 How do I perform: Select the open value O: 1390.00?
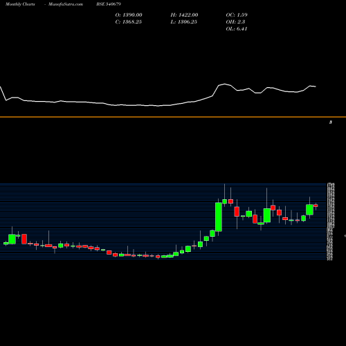click(x=129, y=15)
